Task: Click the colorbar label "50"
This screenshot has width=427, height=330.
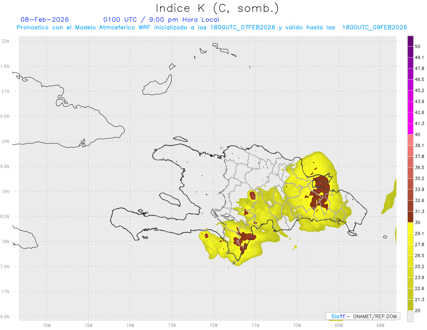Action: [x=418, y=47]
